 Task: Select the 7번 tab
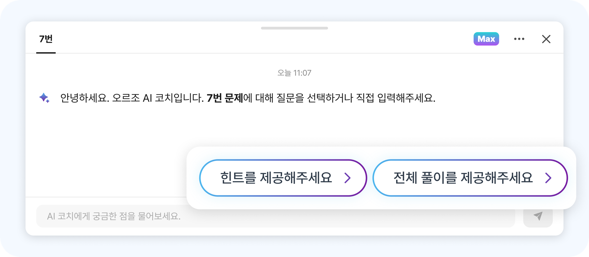click(x=46, y=39)
